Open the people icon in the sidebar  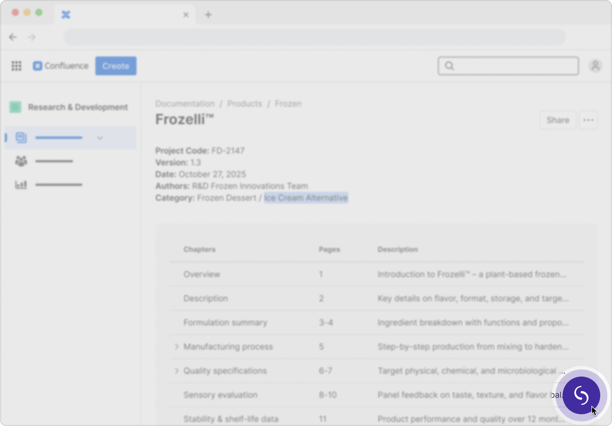[21, 161]
